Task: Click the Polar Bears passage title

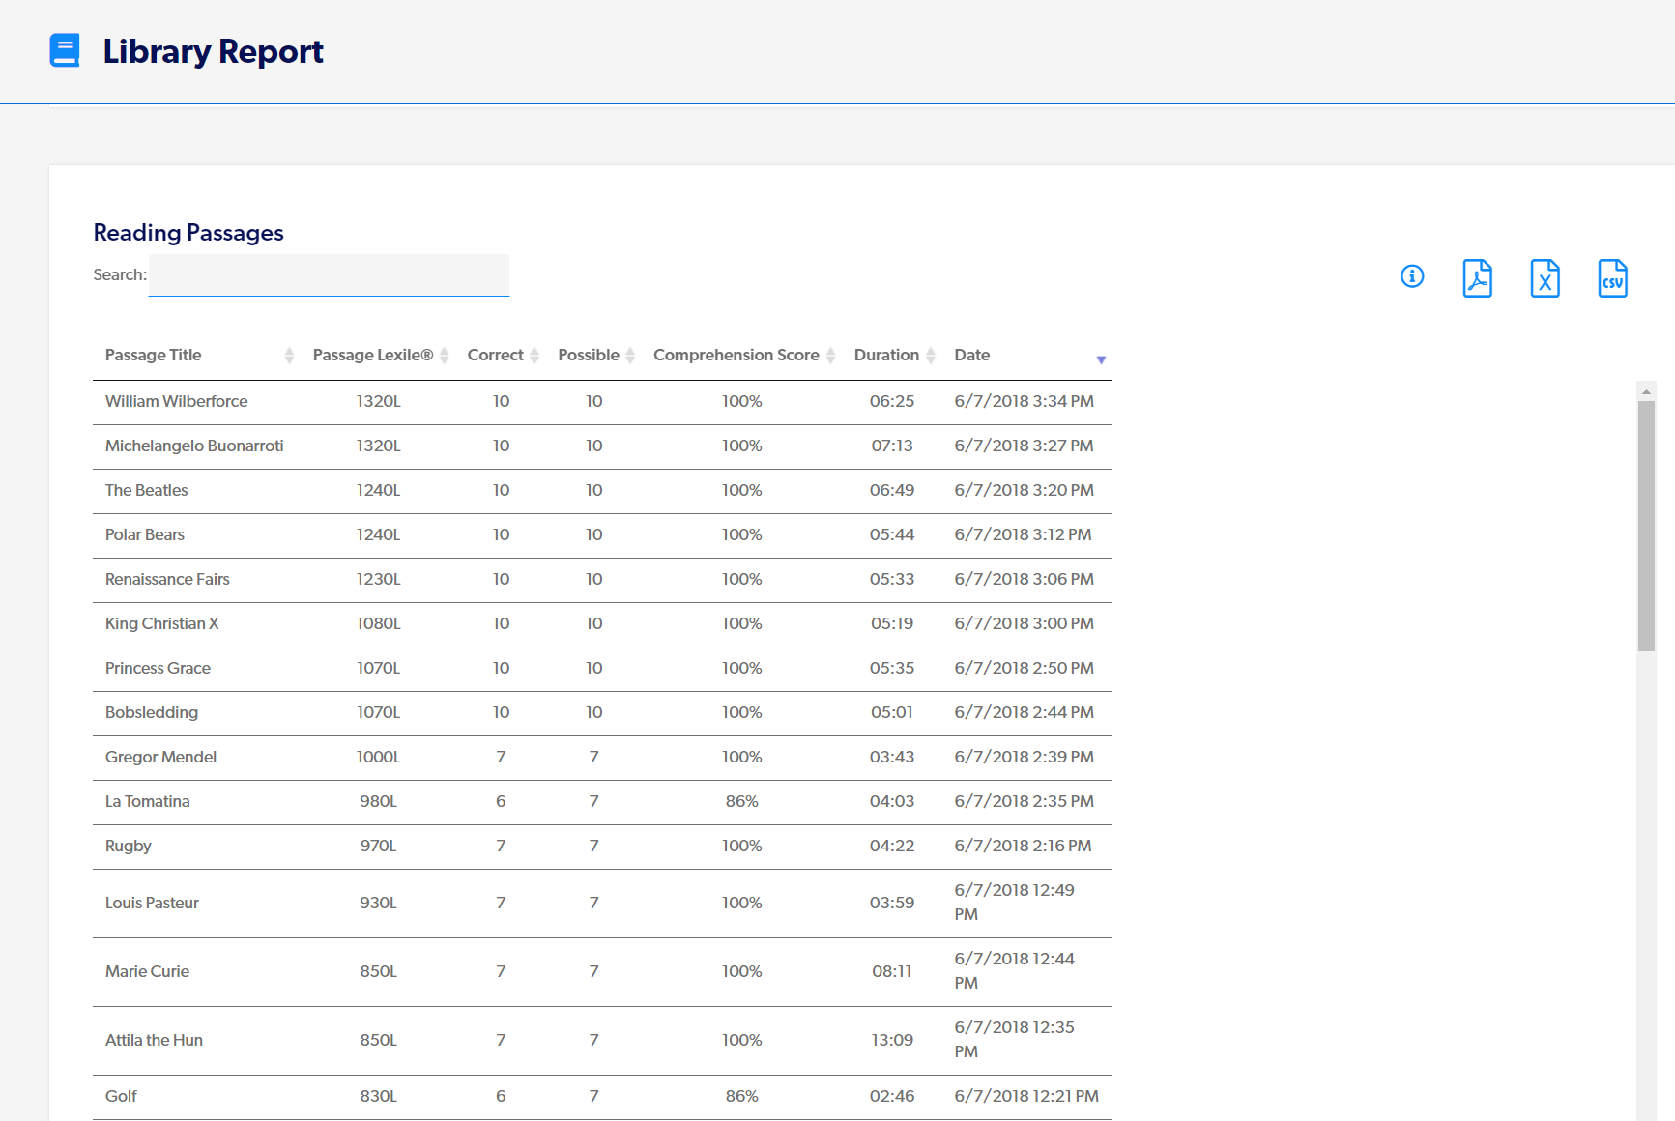Action: pos(144,534)
